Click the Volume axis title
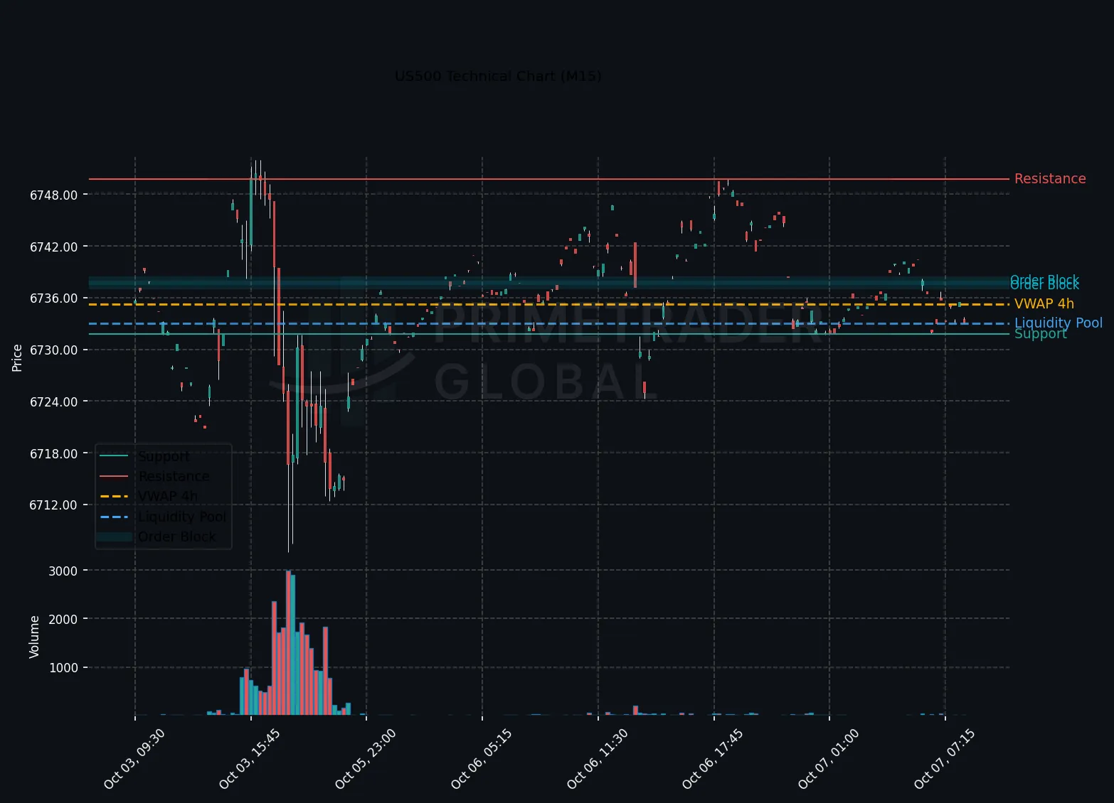 pyautogui.click(x=34, y=637)
